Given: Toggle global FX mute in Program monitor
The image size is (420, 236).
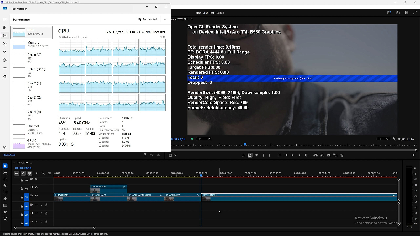Looking at the screenshot, I should tap(243, 155).
